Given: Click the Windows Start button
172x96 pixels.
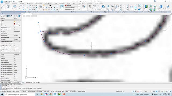Looking at the screenshot, I should pos(2,94).
